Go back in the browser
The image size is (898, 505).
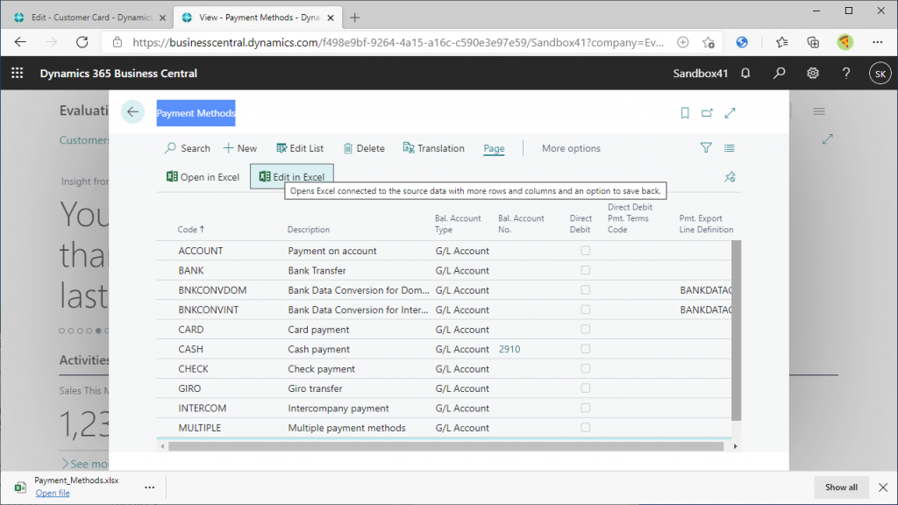point(21,42)
